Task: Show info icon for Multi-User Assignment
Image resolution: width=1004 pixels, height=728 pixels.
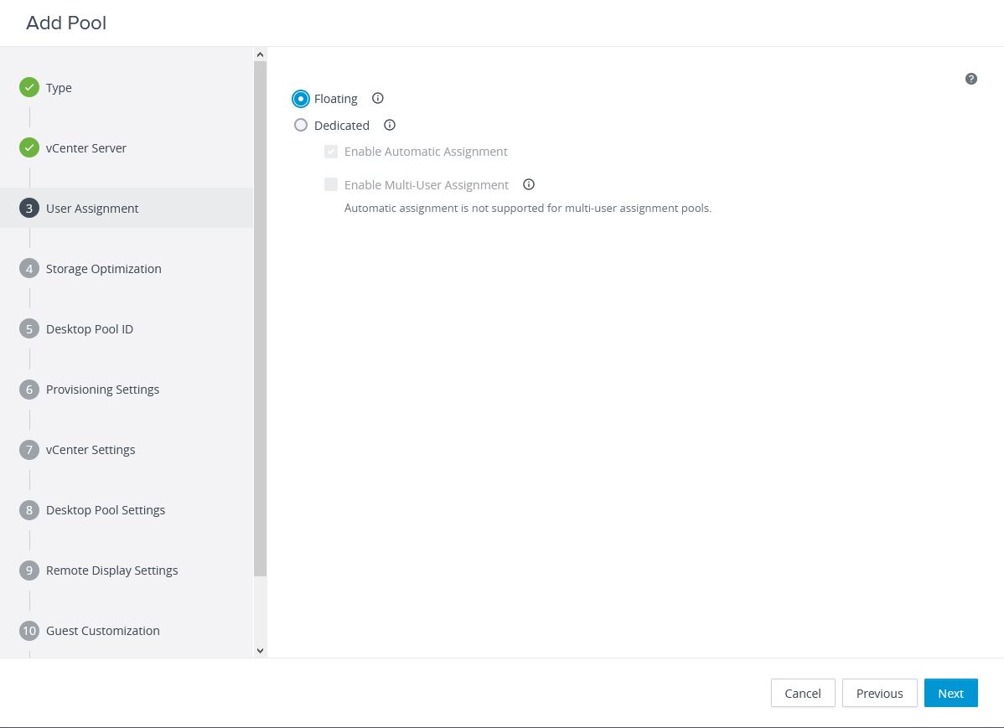Action: point(528,184)
